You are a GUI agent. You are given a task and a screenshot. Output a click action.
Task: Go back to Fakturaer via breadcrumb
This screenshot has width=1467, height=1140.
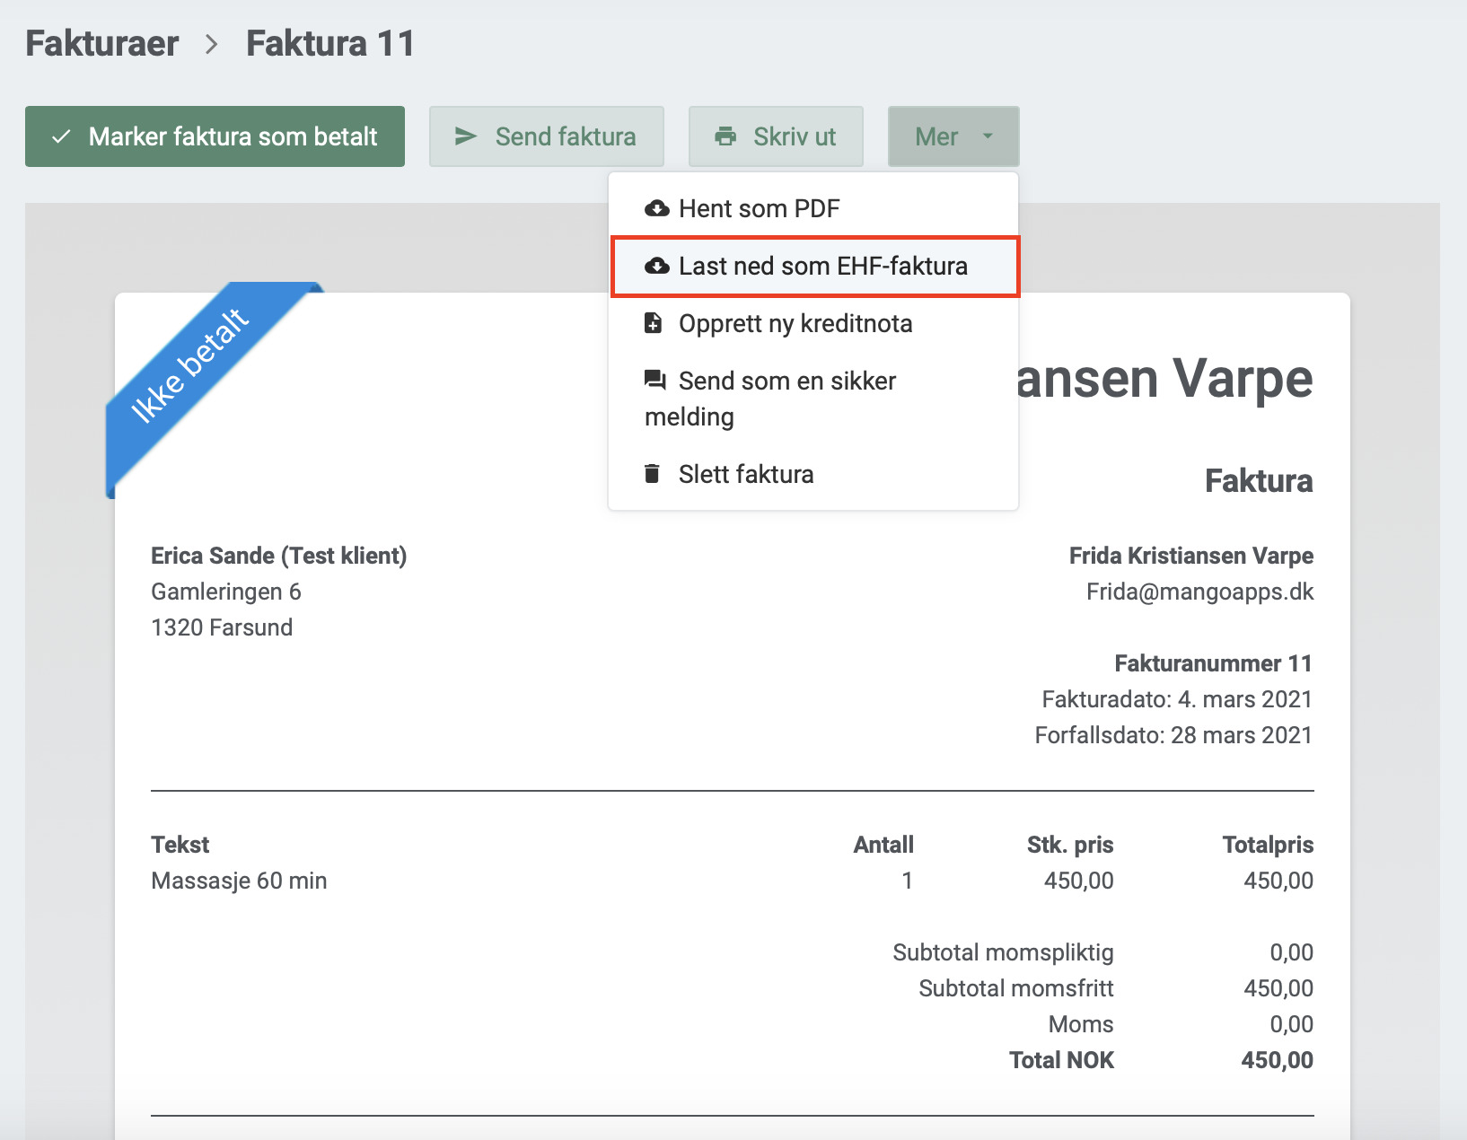[x=102, y=43]
